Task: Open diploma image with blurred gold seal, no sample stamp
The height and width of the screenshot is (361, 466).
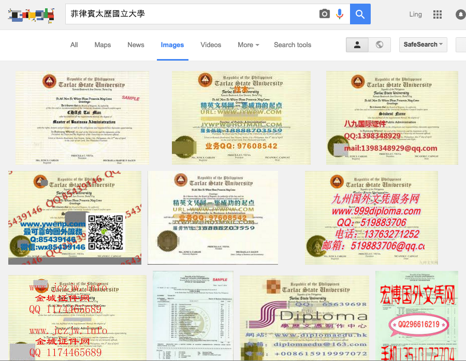Action: coord(213,218)
